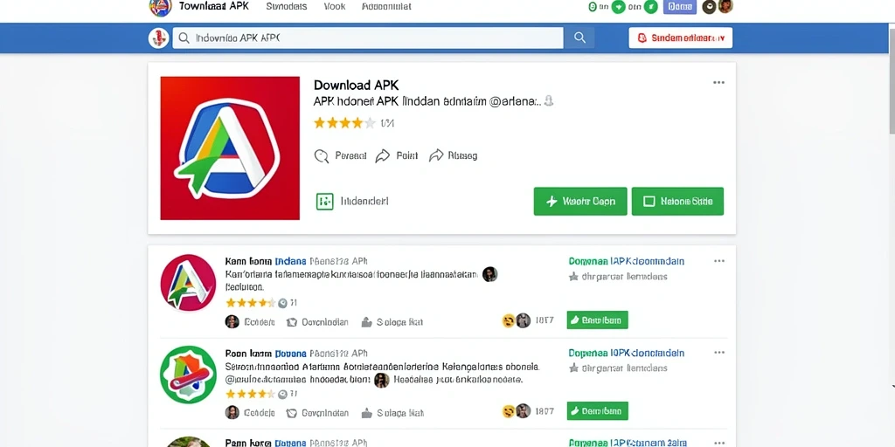Open the green round app icon in second row

pyautogui.click(x=189, y=375)
